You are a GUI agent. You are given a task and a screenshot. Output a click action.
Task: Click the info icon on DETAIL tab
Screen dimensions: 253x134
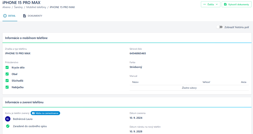pyautogui.click(x=5, y=16)
